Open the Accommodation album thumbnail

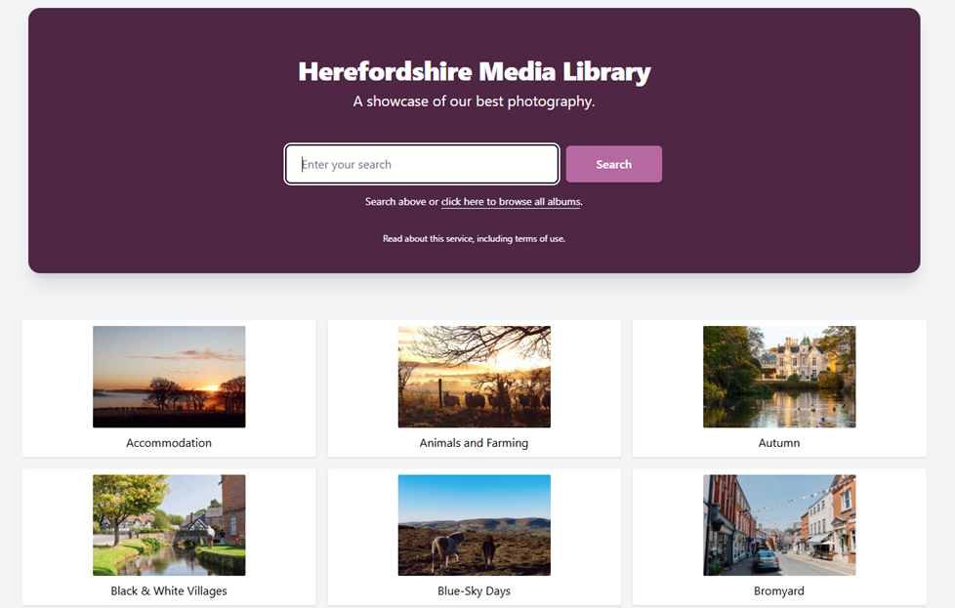(169, 377)
